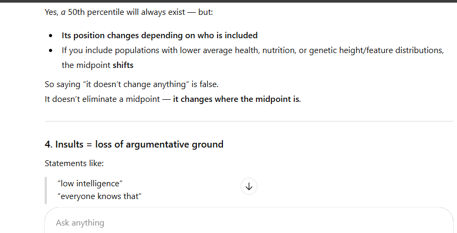This screenshot has width=457, height=233.
Task: Click the bold 'it changes where the midpoint is'
Action: coord(236,99)
